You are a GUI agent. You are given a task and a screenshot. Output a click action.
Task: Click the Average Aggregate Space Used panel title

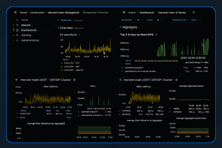coord(191,118)
